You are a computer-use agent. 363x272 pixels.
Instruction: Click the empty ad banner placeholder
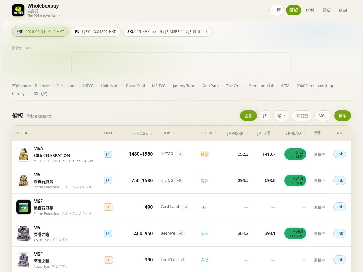click(181, 63)
